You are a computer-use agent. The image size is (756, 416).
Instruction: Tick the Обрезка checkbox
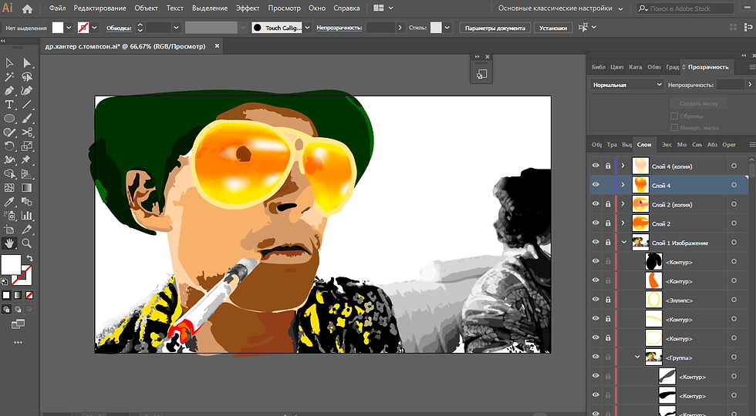(674, 116)
